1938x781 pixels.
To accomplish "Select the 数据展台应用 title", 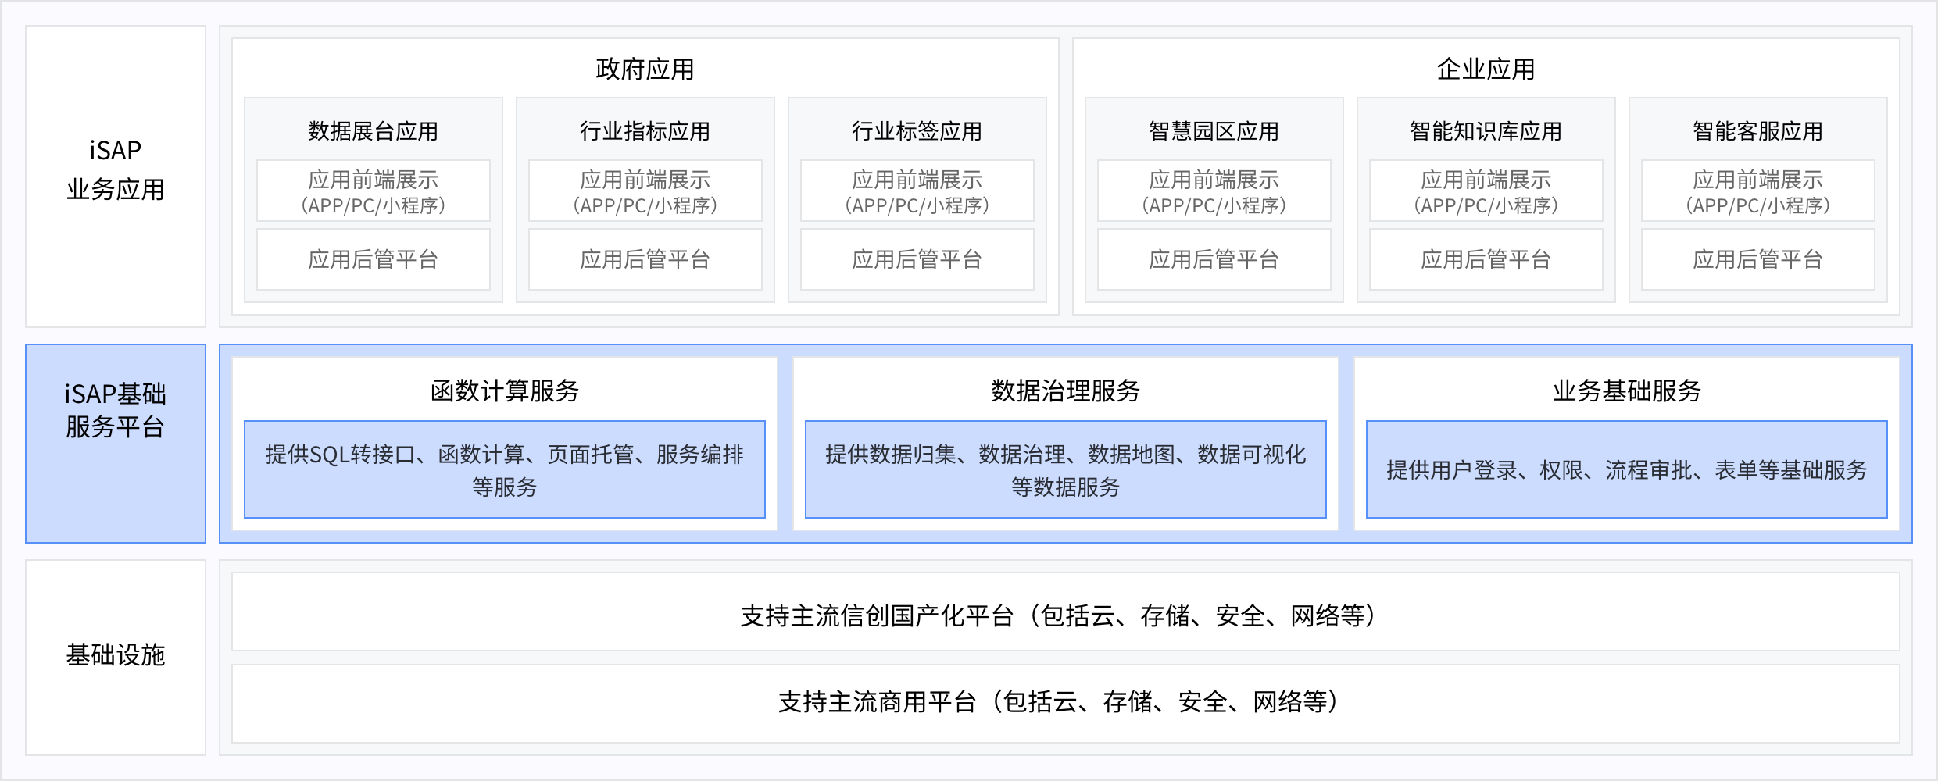I will (373, 131).
